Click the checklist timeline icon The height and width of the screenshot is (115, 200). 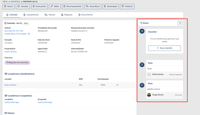pyautogui.click(x=142, y=31)
